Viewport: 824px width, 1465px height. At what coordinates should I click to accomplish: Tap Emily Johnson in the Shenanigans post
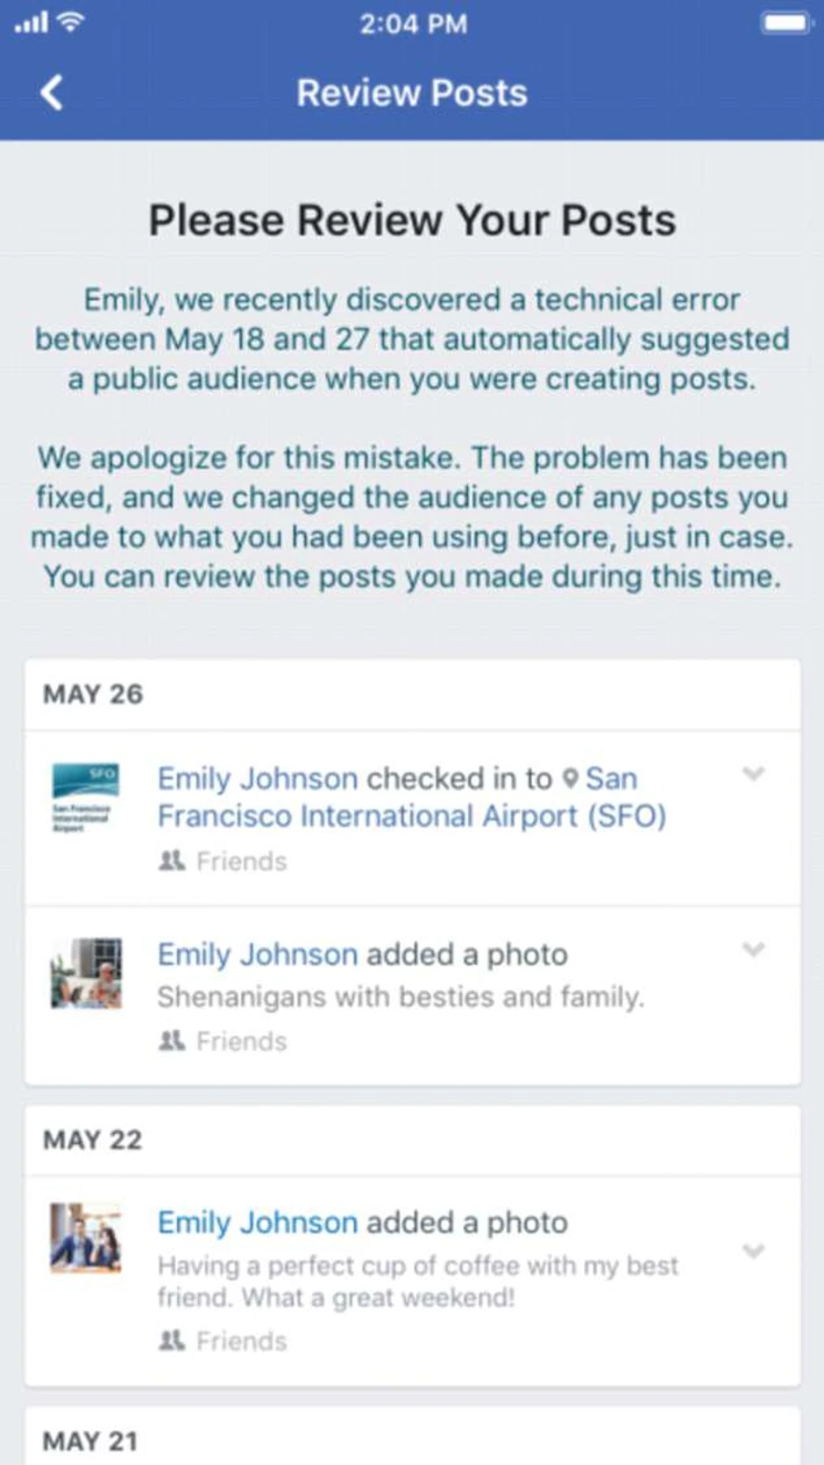(x=258, y=954)
